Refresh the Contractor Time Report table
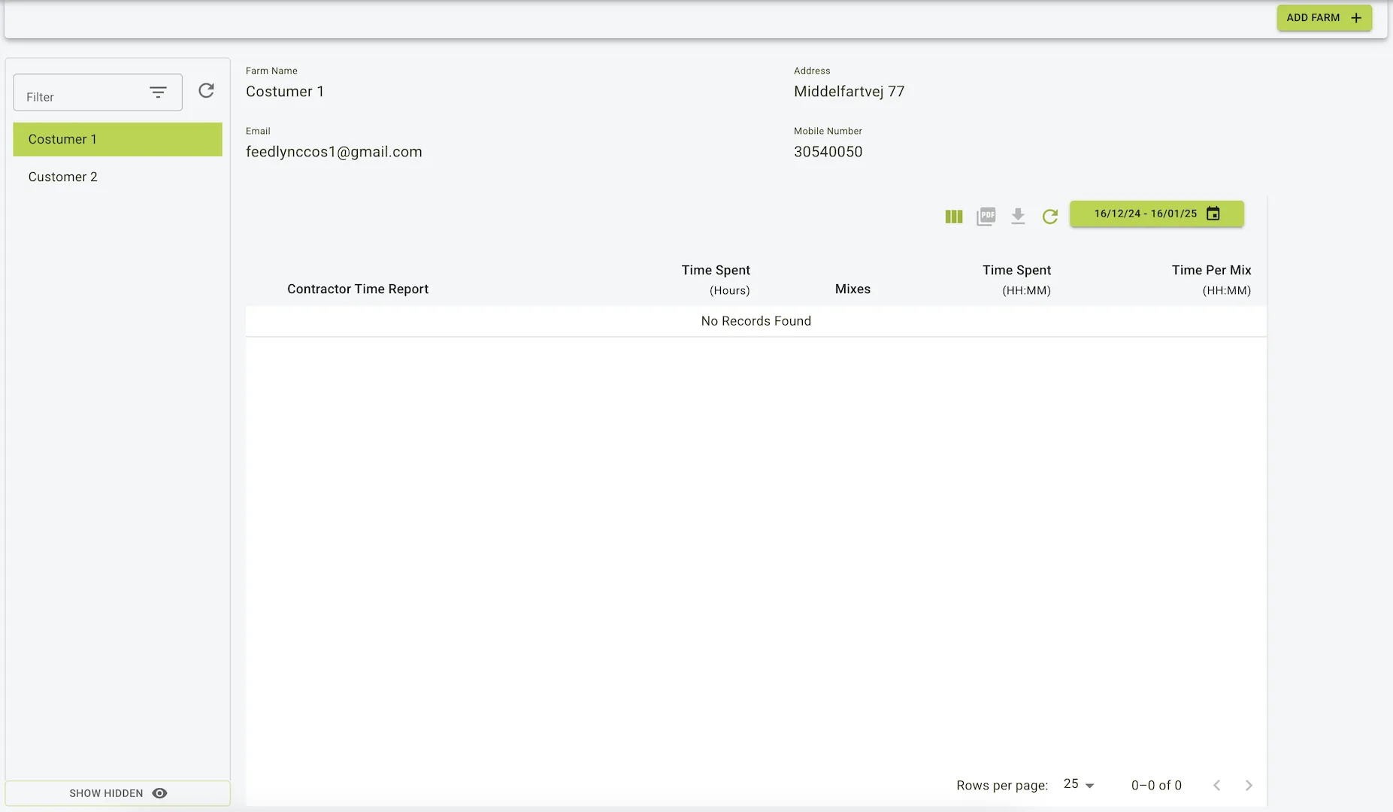This screenshot has height=812, width=1393. click(1050, 217)
